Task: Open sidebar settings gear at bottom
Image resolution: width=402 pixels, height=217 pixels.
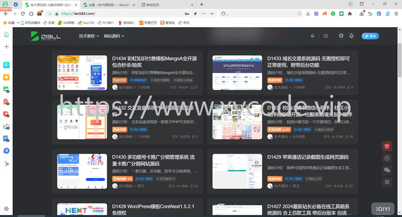Action: [x=6, y=209]
